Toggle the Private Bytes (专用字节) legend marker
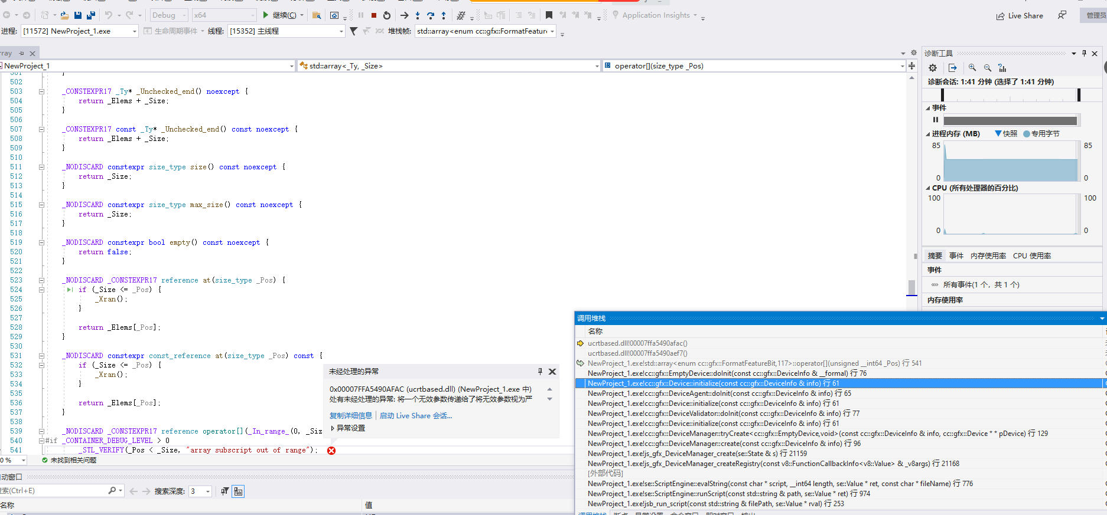The image size is (1107, 515). tap(1027, 134)
